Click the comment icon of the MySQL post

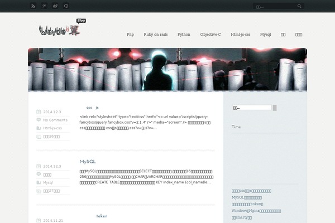pos(39,174)
